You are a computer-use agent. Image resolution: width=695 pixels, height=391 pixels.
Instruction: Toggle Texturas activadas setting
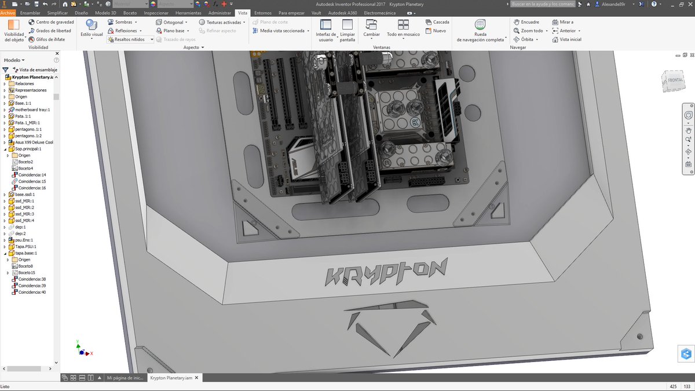click(222, 22)
